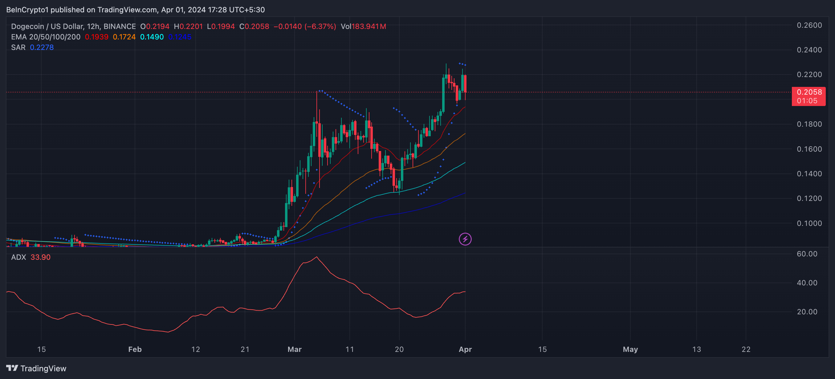Select the EMA 20/50/100/200 indicator legend
This screenshot has width=835, height=379.
pyautogui.click(x=46, y=37)
